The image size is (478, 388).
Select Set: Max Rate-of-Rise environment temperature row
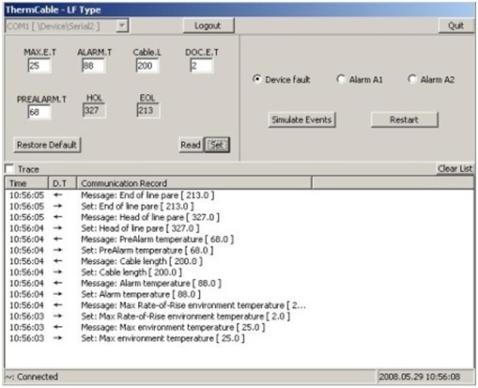pos(239,317)
